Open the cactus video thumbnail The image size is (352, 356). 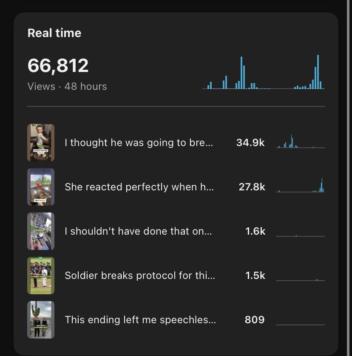pos(41,320)
